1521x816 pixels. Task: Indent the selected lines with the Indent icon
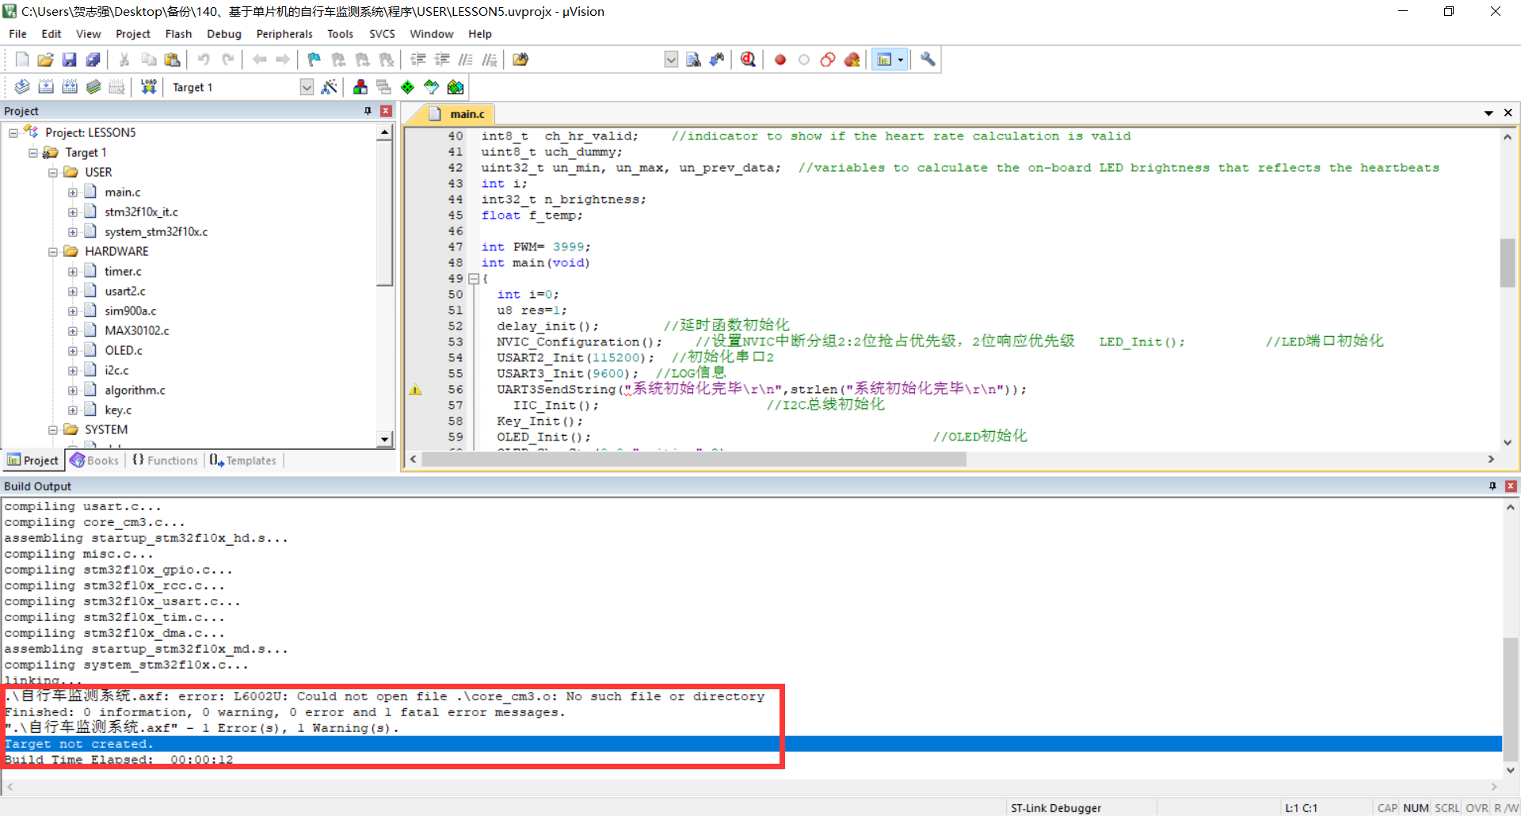418,59
